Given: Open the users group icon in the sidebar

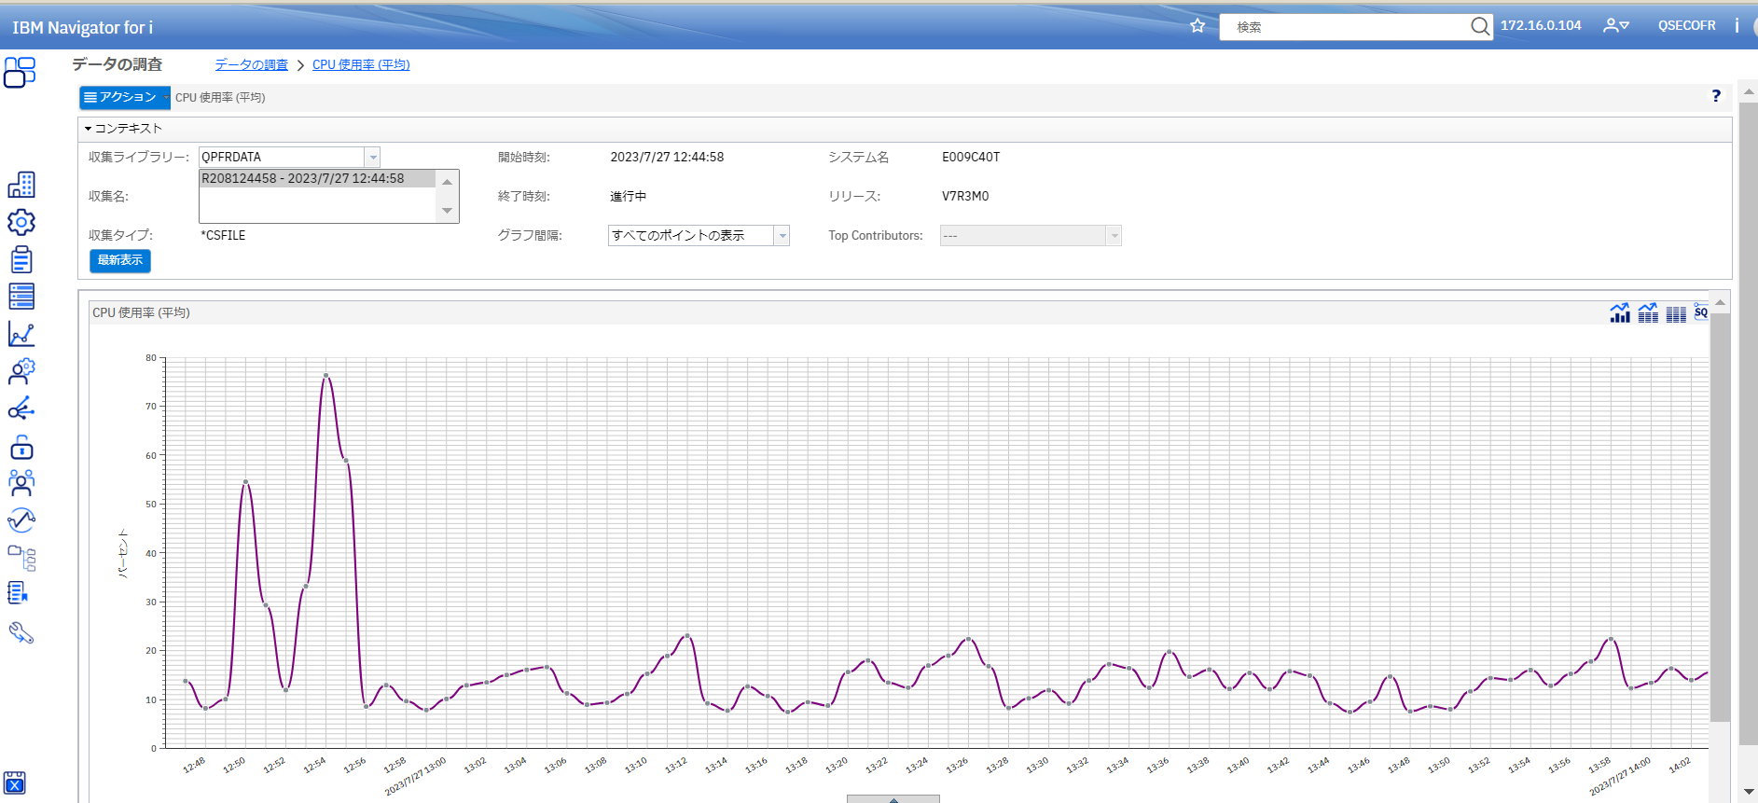Looking at the screenshot, I should click(x=21, y=482).
